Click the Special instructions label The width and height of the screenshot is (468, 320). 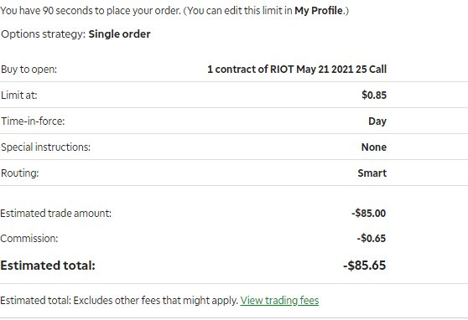click(x=45, y=147)
